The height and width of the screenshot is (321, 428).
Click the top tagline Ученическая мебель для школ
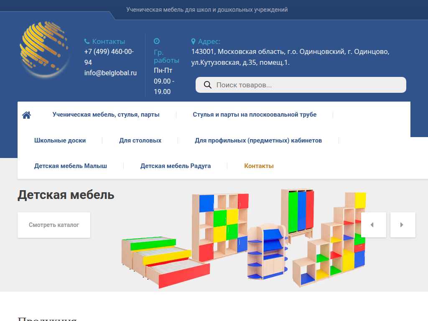[x=207, y=10]
